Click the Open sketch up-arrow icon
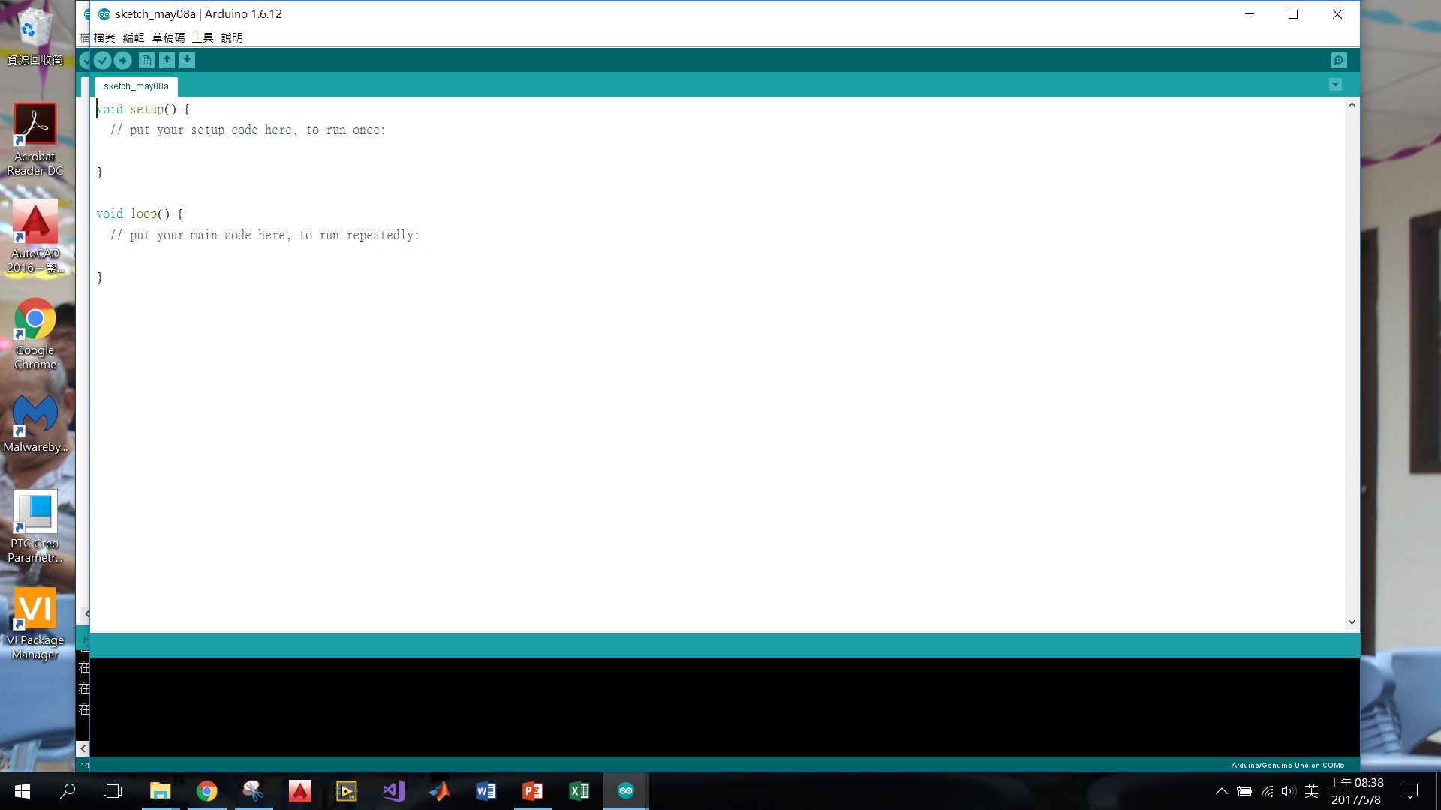The image size is (1441, 810). click(x=167, y=61)
